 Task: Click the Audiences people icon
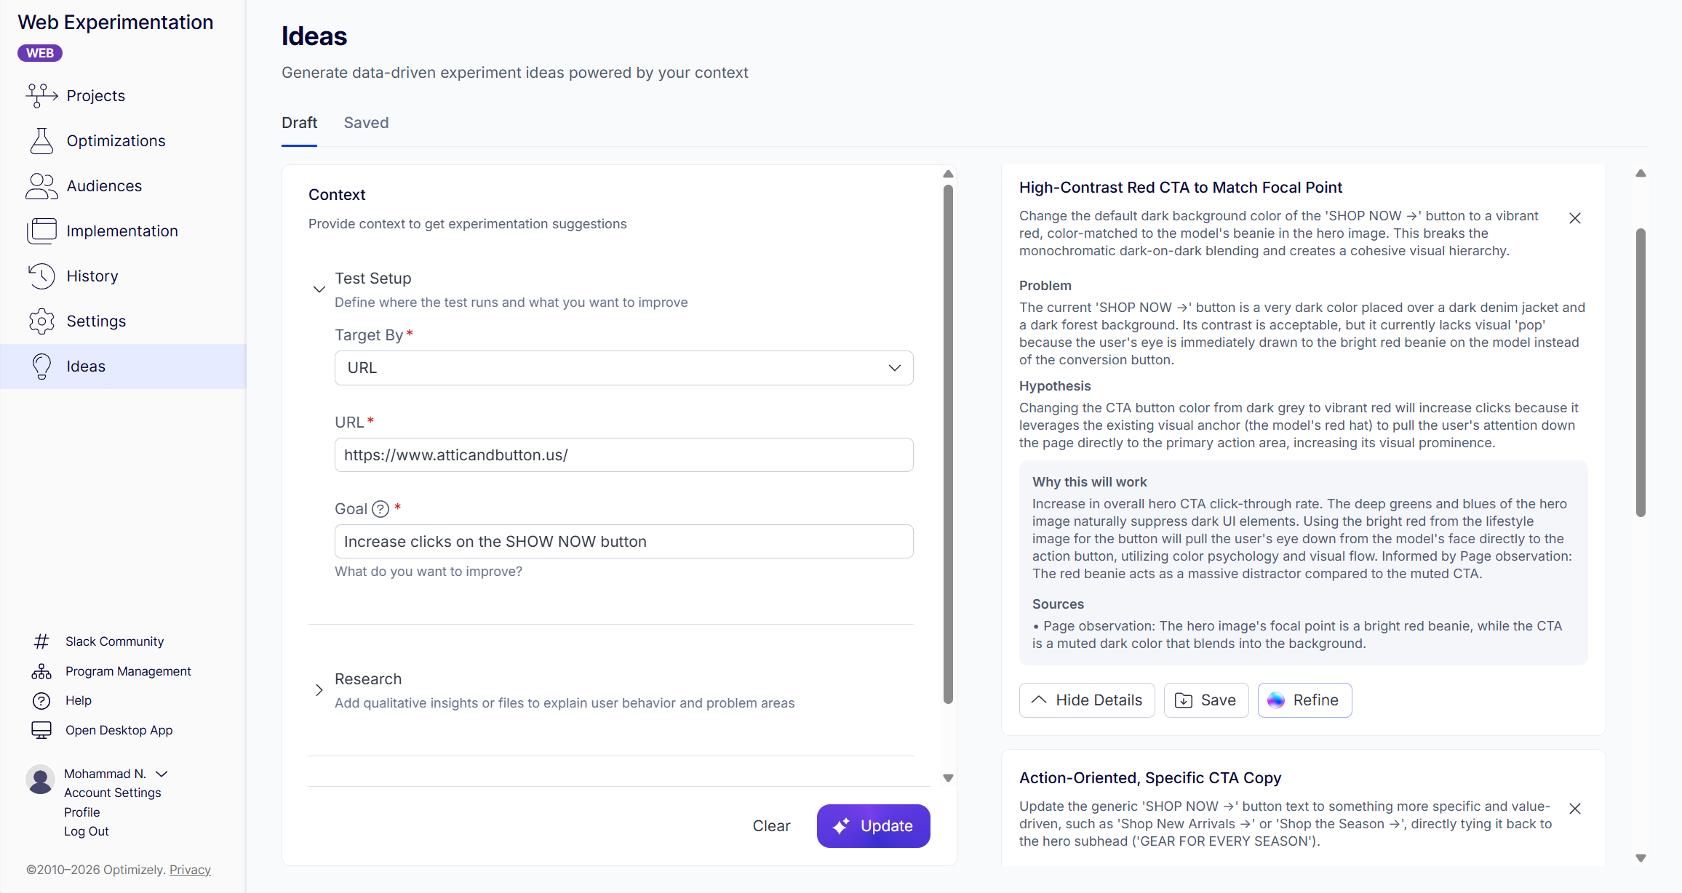click(41, 186)
